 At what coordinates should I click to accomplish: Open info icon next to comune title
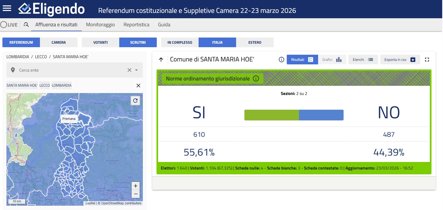click(281, 60)
